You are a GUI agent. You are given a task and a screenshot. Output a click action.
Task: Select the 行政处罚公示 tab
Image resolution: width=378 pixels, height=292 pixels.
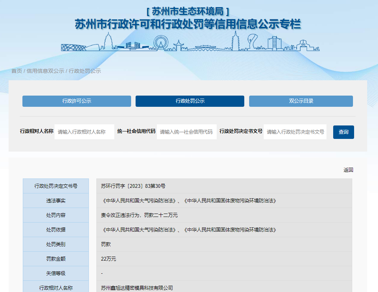(190, 101)
